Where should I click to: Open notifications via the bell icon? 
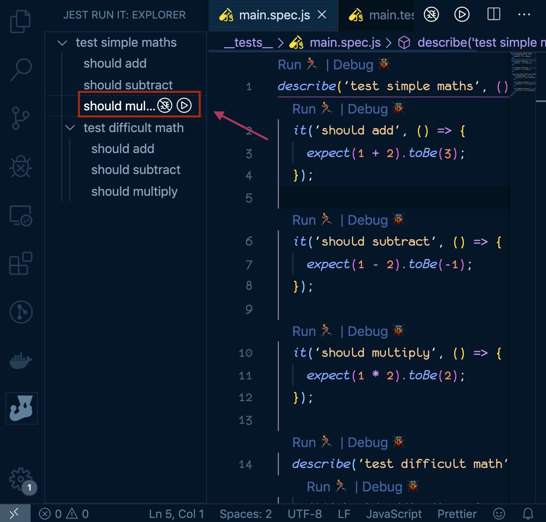tap(528, 514)
